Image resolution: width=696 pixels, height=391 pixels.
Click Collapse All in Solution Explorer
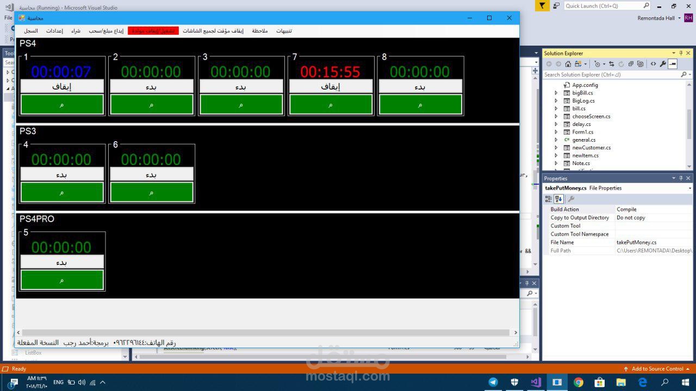coord(631,64)
